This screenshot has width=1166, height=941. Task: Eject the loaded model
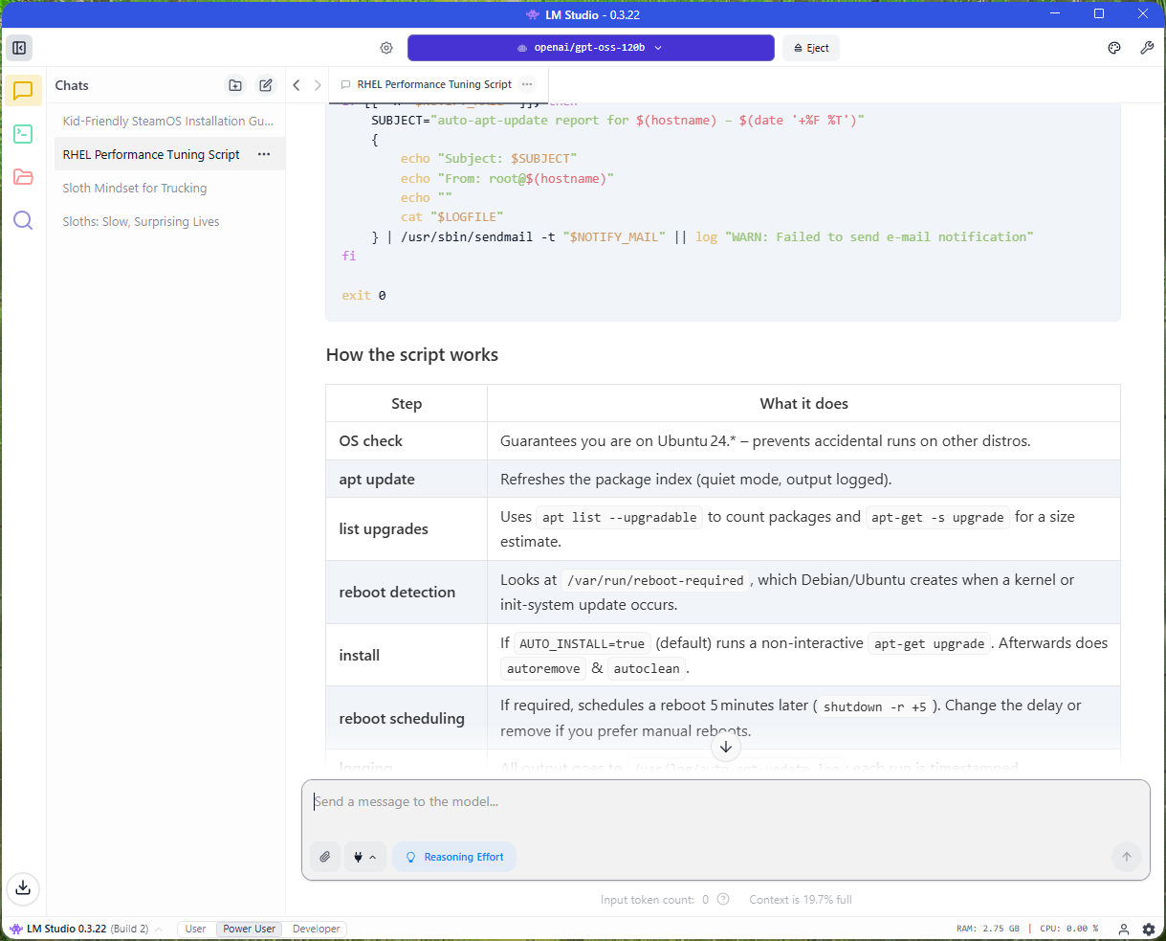coord(811,48)
